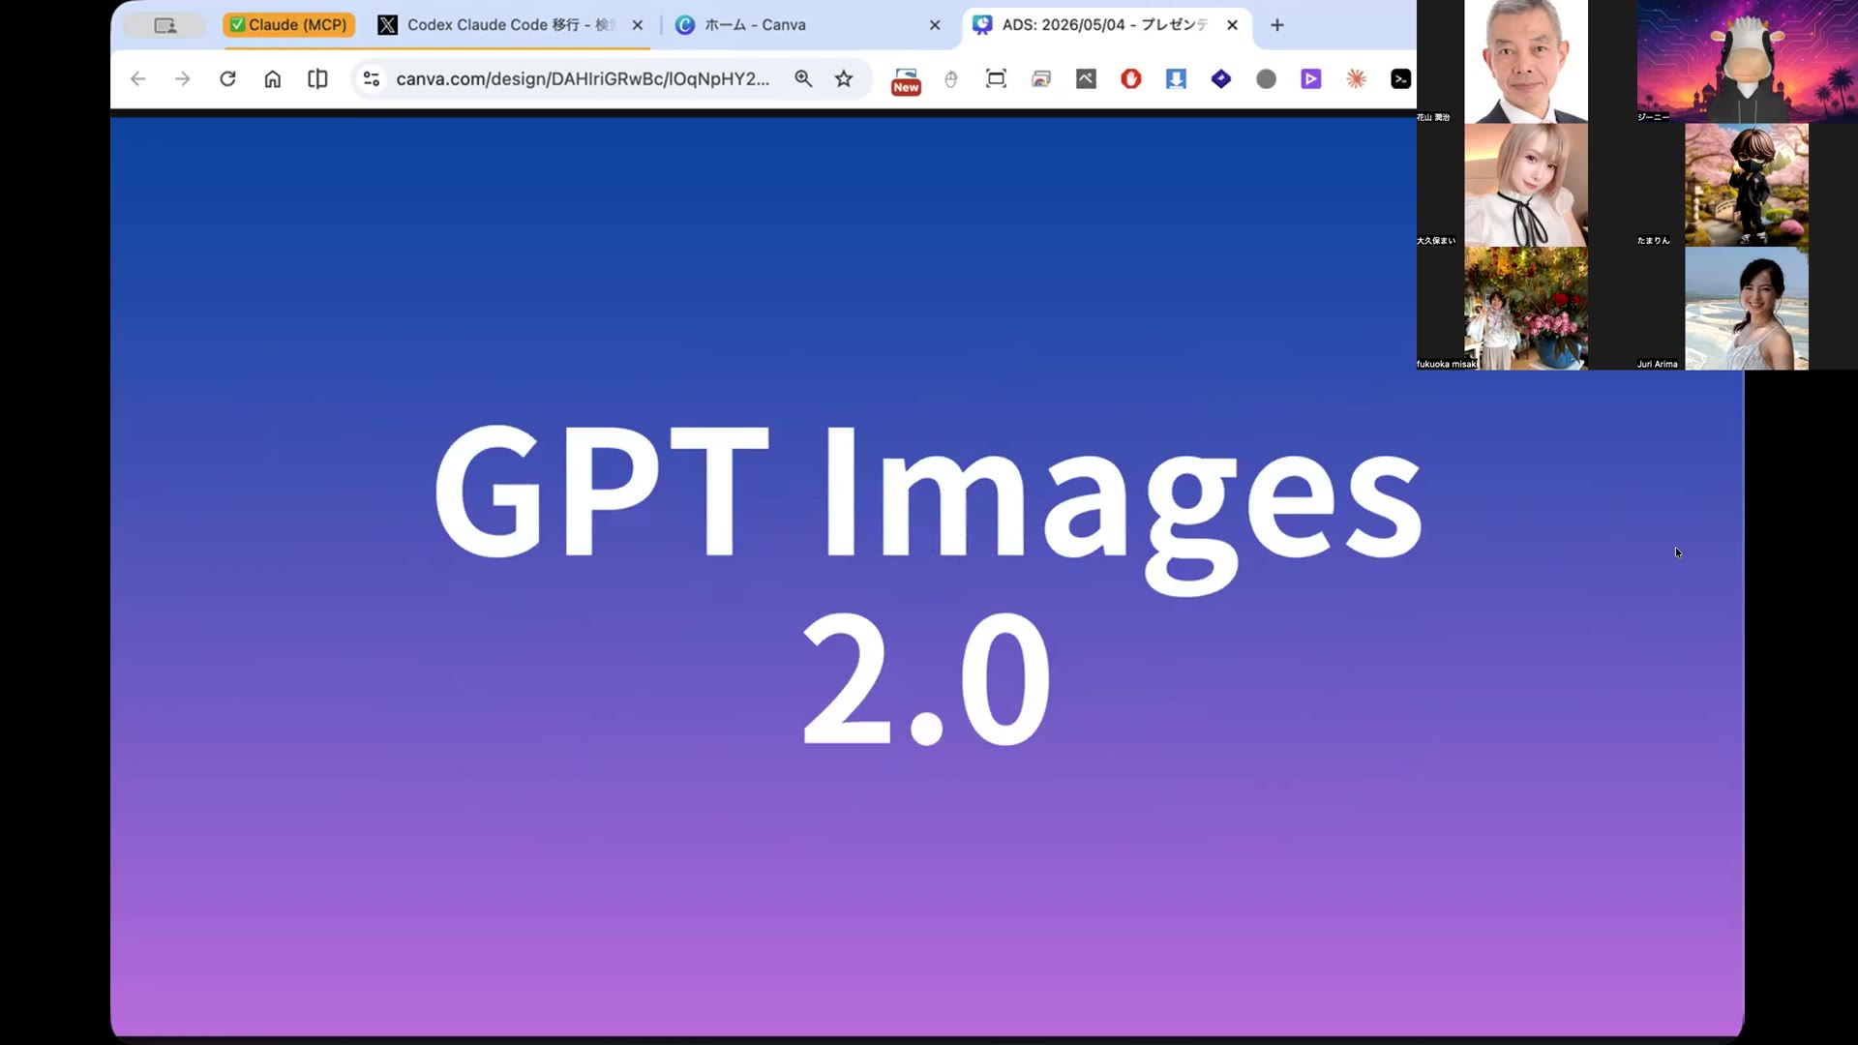Click the dark gray image extension icon
The width and height of the screenshot is (1858, 1045).
[1086, 79]
